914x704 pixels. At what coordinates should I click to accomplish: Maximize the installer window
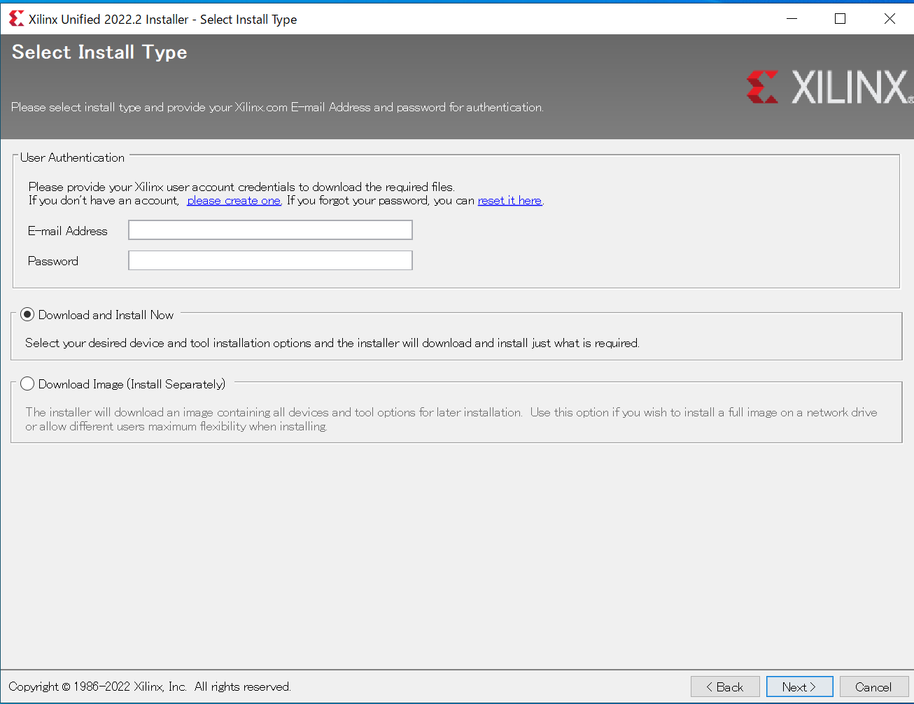click(841, 19)
